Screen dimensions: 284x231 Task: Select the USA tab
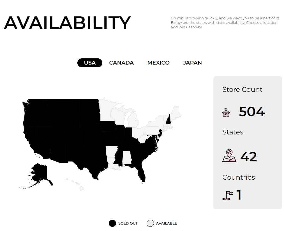(x=90, y=63)
